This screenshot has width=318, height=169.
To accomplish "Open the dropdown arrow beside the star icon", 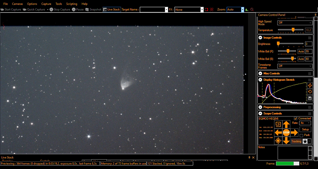I will point(309,141).
